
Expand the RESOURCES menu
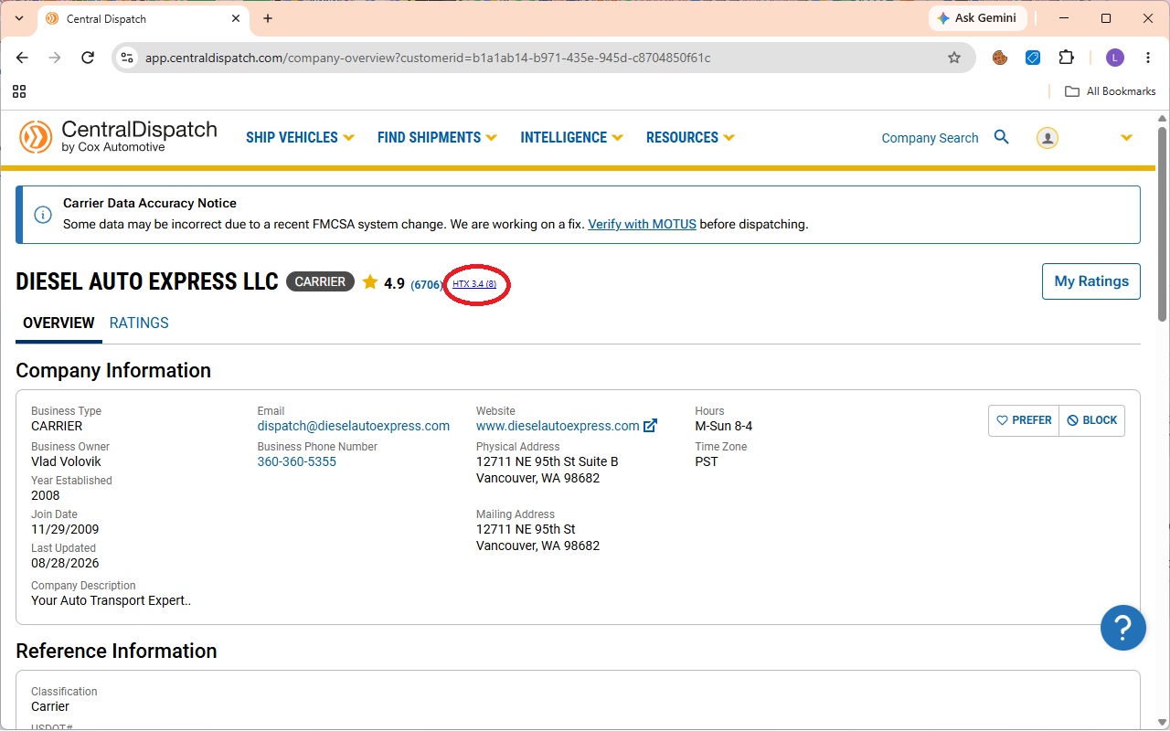690,137
